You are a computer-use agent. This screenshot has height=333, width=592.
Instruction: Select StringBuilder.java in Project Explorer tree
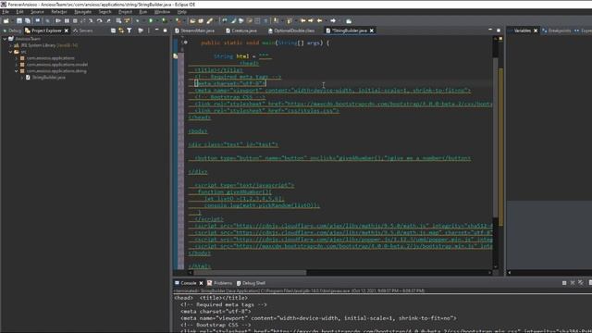pos(45,78)
